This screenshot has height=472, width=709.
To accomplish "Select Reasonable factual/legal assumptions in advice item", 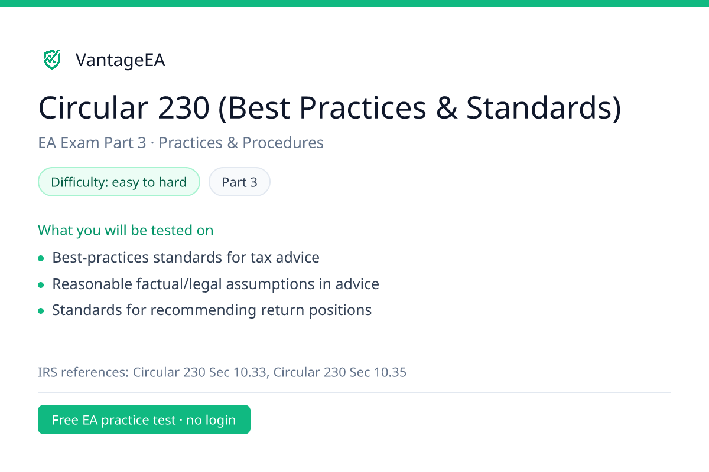I will click(x=216, y=284).
